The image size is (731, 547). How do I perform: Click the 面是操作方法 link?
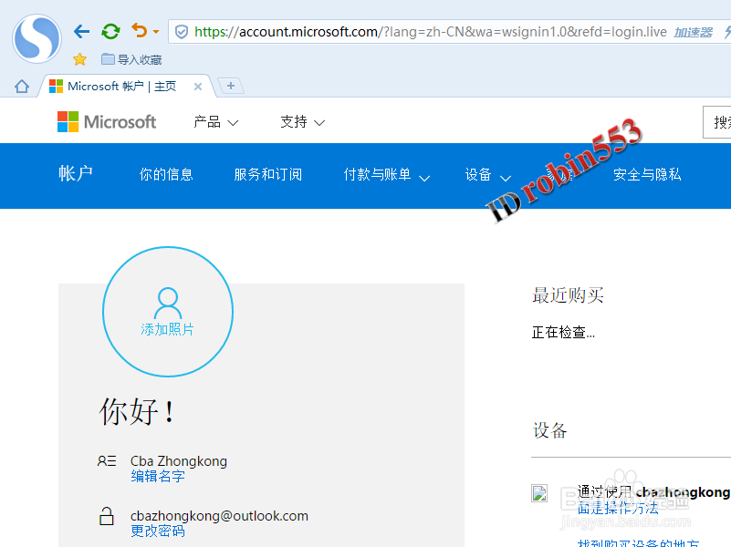pos(618,508)
